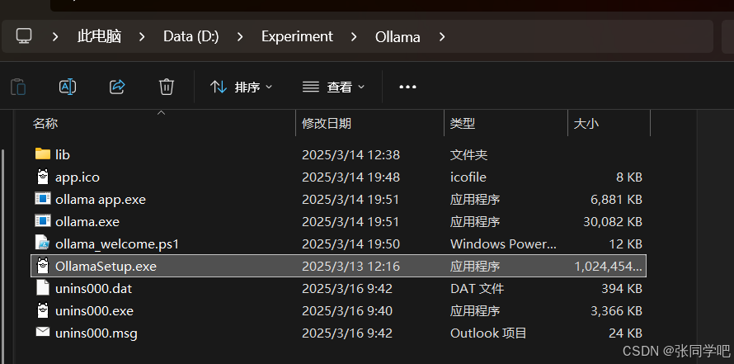Click the 2025/3/14 12:38 date cell

click(351, 154)
